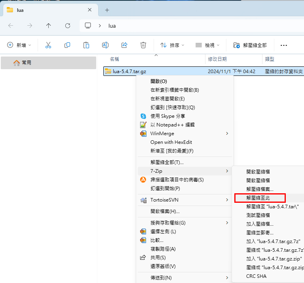The width and height of the screenshot is (304, 283).
Task: Sort by the 類型 column header
Action: click(270, 59)
